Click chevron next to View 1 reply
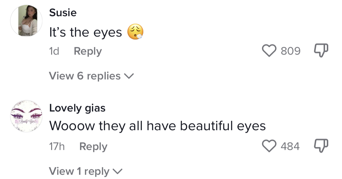 click(x=118, y=171)
